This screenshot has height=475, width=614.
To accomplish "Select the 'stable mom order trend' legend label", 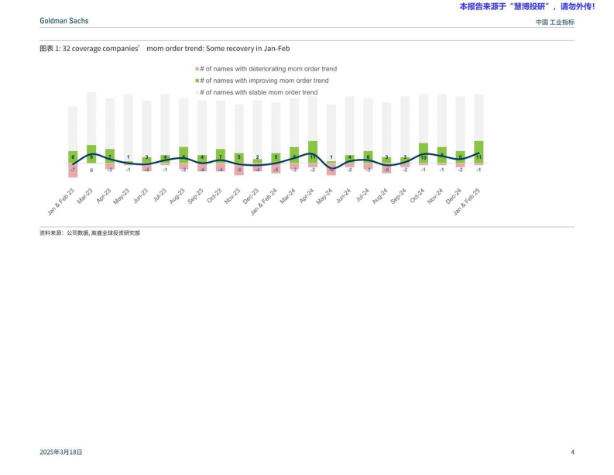I will (259, 92).
